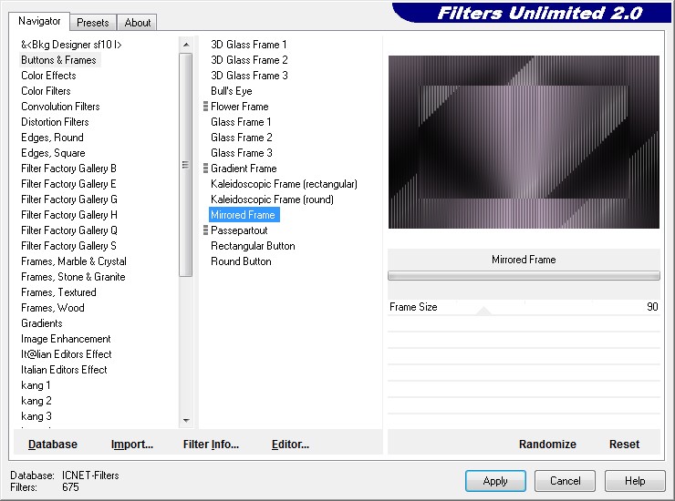Select the Gradient Frame filter
This screenshot has height=501, width=675.
click(244, 169)
